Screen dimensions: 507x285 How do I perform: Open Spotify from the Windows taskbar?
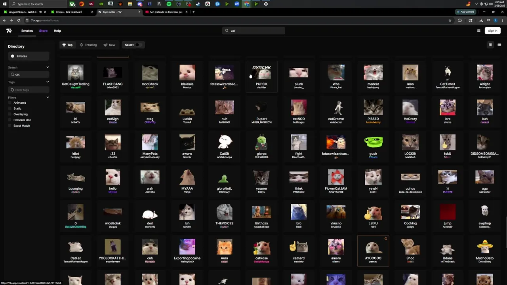click(169, 4)
